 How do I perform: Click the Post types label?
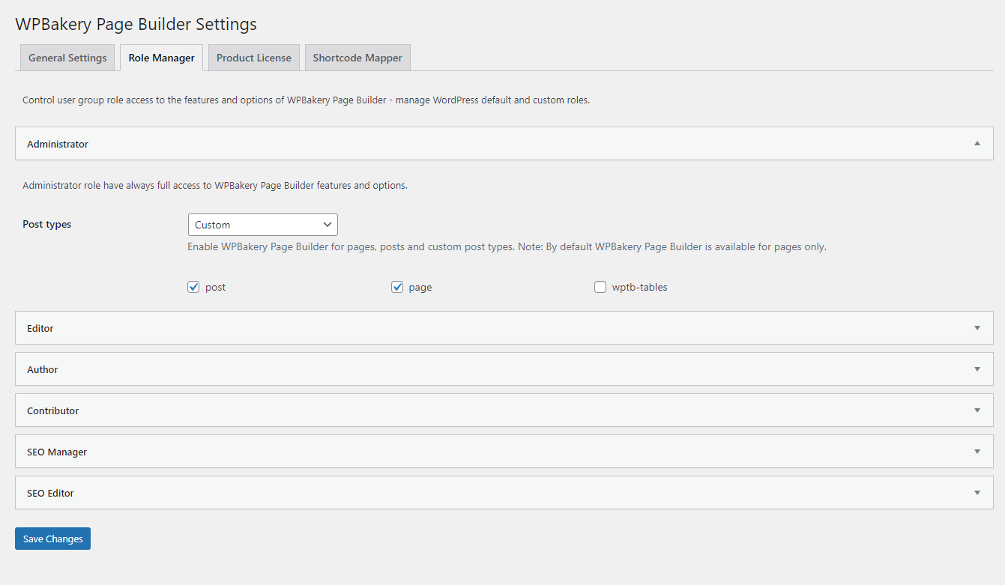pyautogui.click(x=47, y=224)
